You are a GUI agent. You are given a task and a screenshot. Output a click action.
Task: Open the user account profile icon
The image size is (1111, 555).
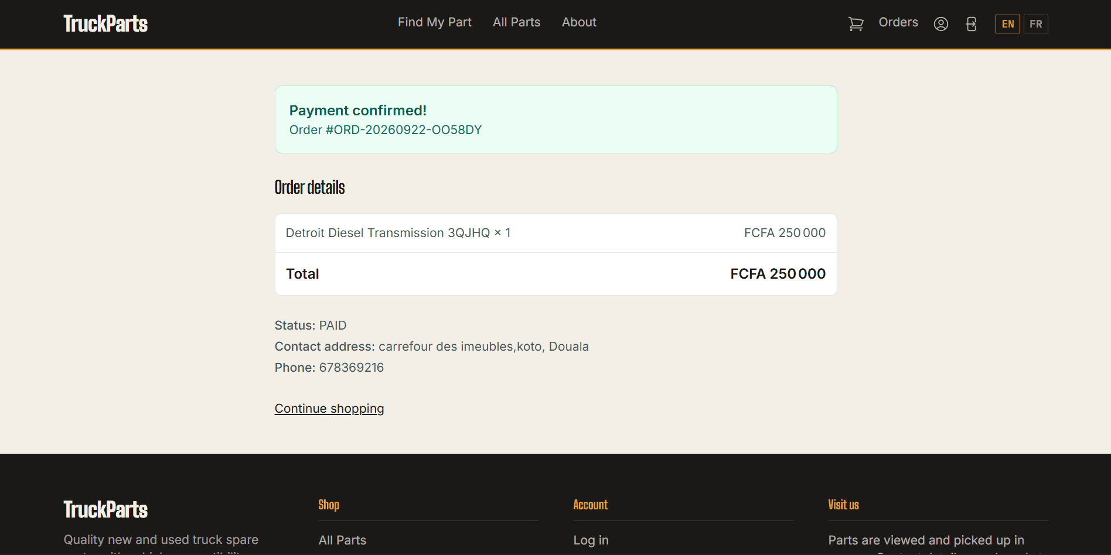pyautogui.click(x=940, y=24)
